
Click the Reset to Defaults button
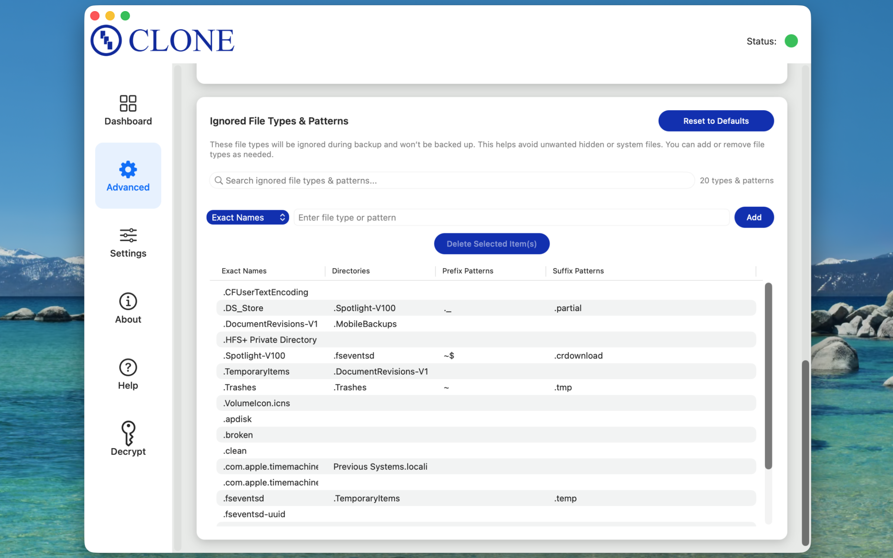[x=716, y=121]
